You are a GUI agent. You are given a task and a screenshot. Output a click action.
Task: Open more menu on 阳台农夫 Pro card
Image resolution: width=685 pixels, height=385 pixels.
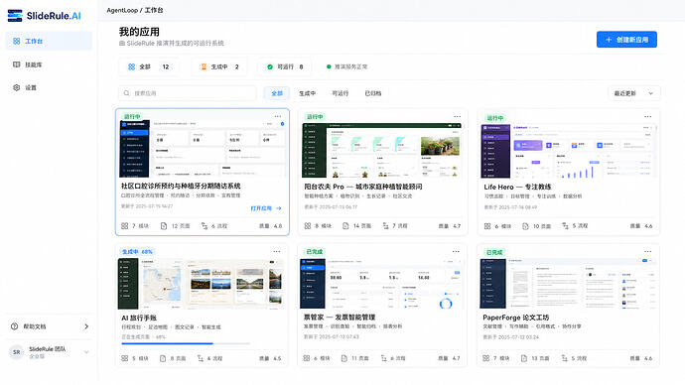pos(457,116)
